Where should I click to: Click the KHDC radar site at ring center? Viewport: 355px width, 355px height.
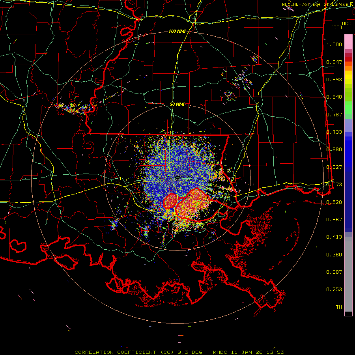pos(177,178)
